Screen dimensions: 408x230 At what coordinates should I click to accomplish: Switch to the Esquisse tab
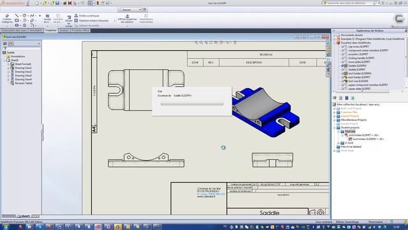pyautogui.click(x=51, y=31)
